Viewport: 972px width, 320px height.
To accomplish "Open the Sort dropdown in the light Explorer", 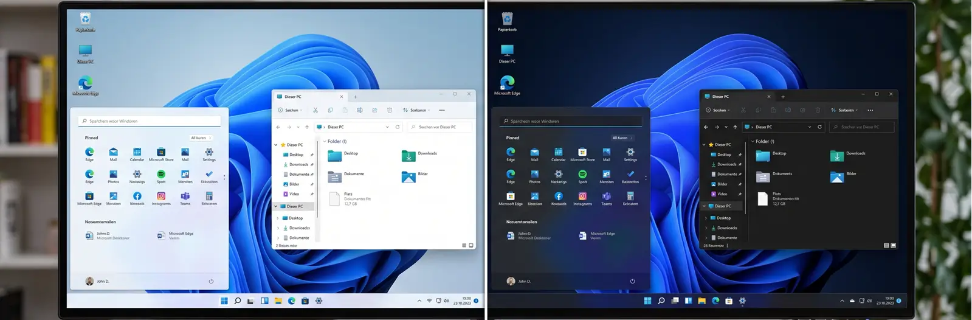I will pyautogui.click(x=416, y=110).
